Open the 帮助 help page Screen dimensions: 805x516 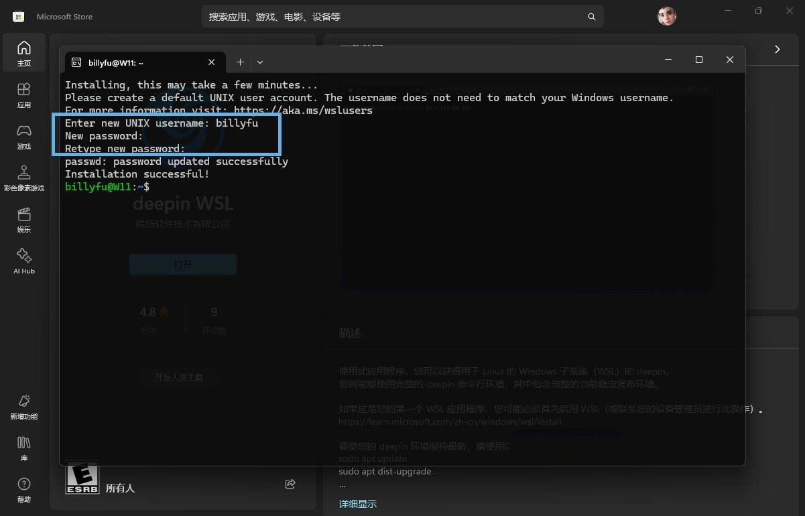[x=24, y=490]
